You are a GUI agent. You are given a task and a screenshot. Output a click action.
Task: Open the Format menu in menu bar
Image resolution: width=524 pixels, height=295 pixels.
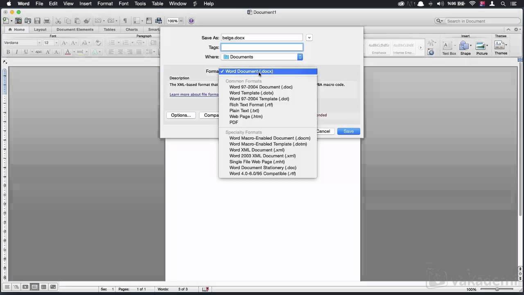point(105,4)
